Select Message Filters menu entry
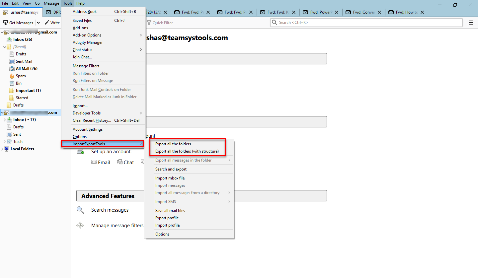 pos(104,66)
